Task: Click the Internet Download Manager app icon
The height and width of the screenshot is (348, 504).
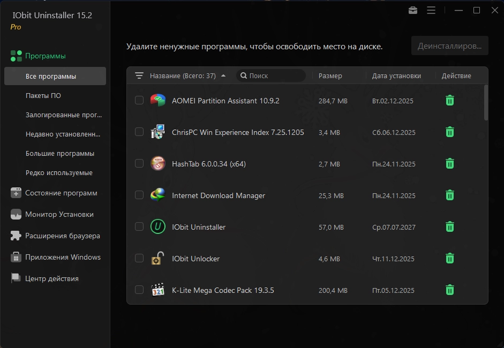Action: [x=157, y=195]
